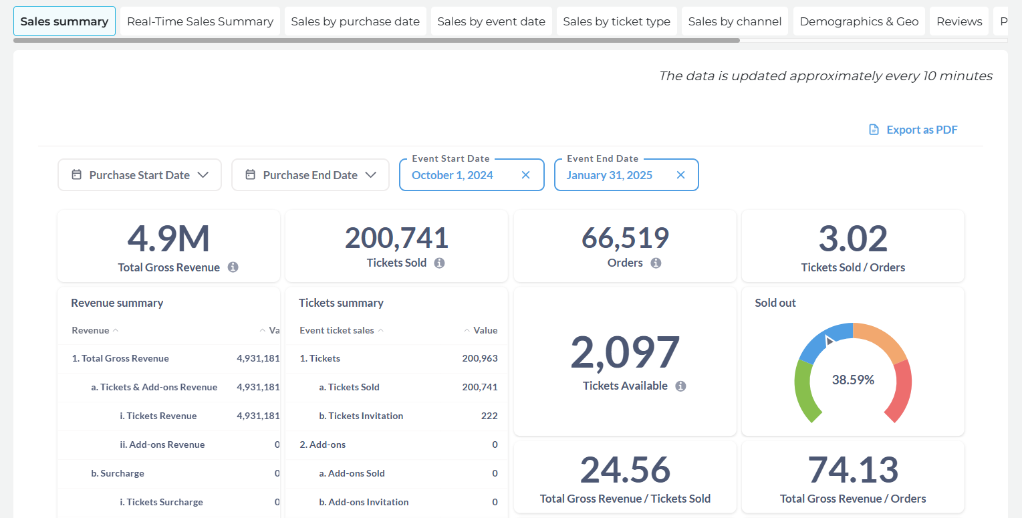Open the Sales by channel tab
This screenshot has height=518, width=1022.
coord(735,21)
